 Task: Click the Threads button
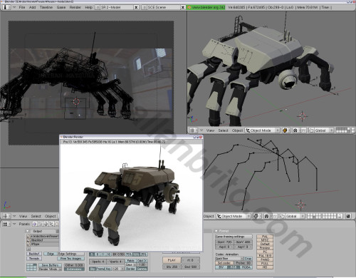pyautogui.click(x=34, y=259)
